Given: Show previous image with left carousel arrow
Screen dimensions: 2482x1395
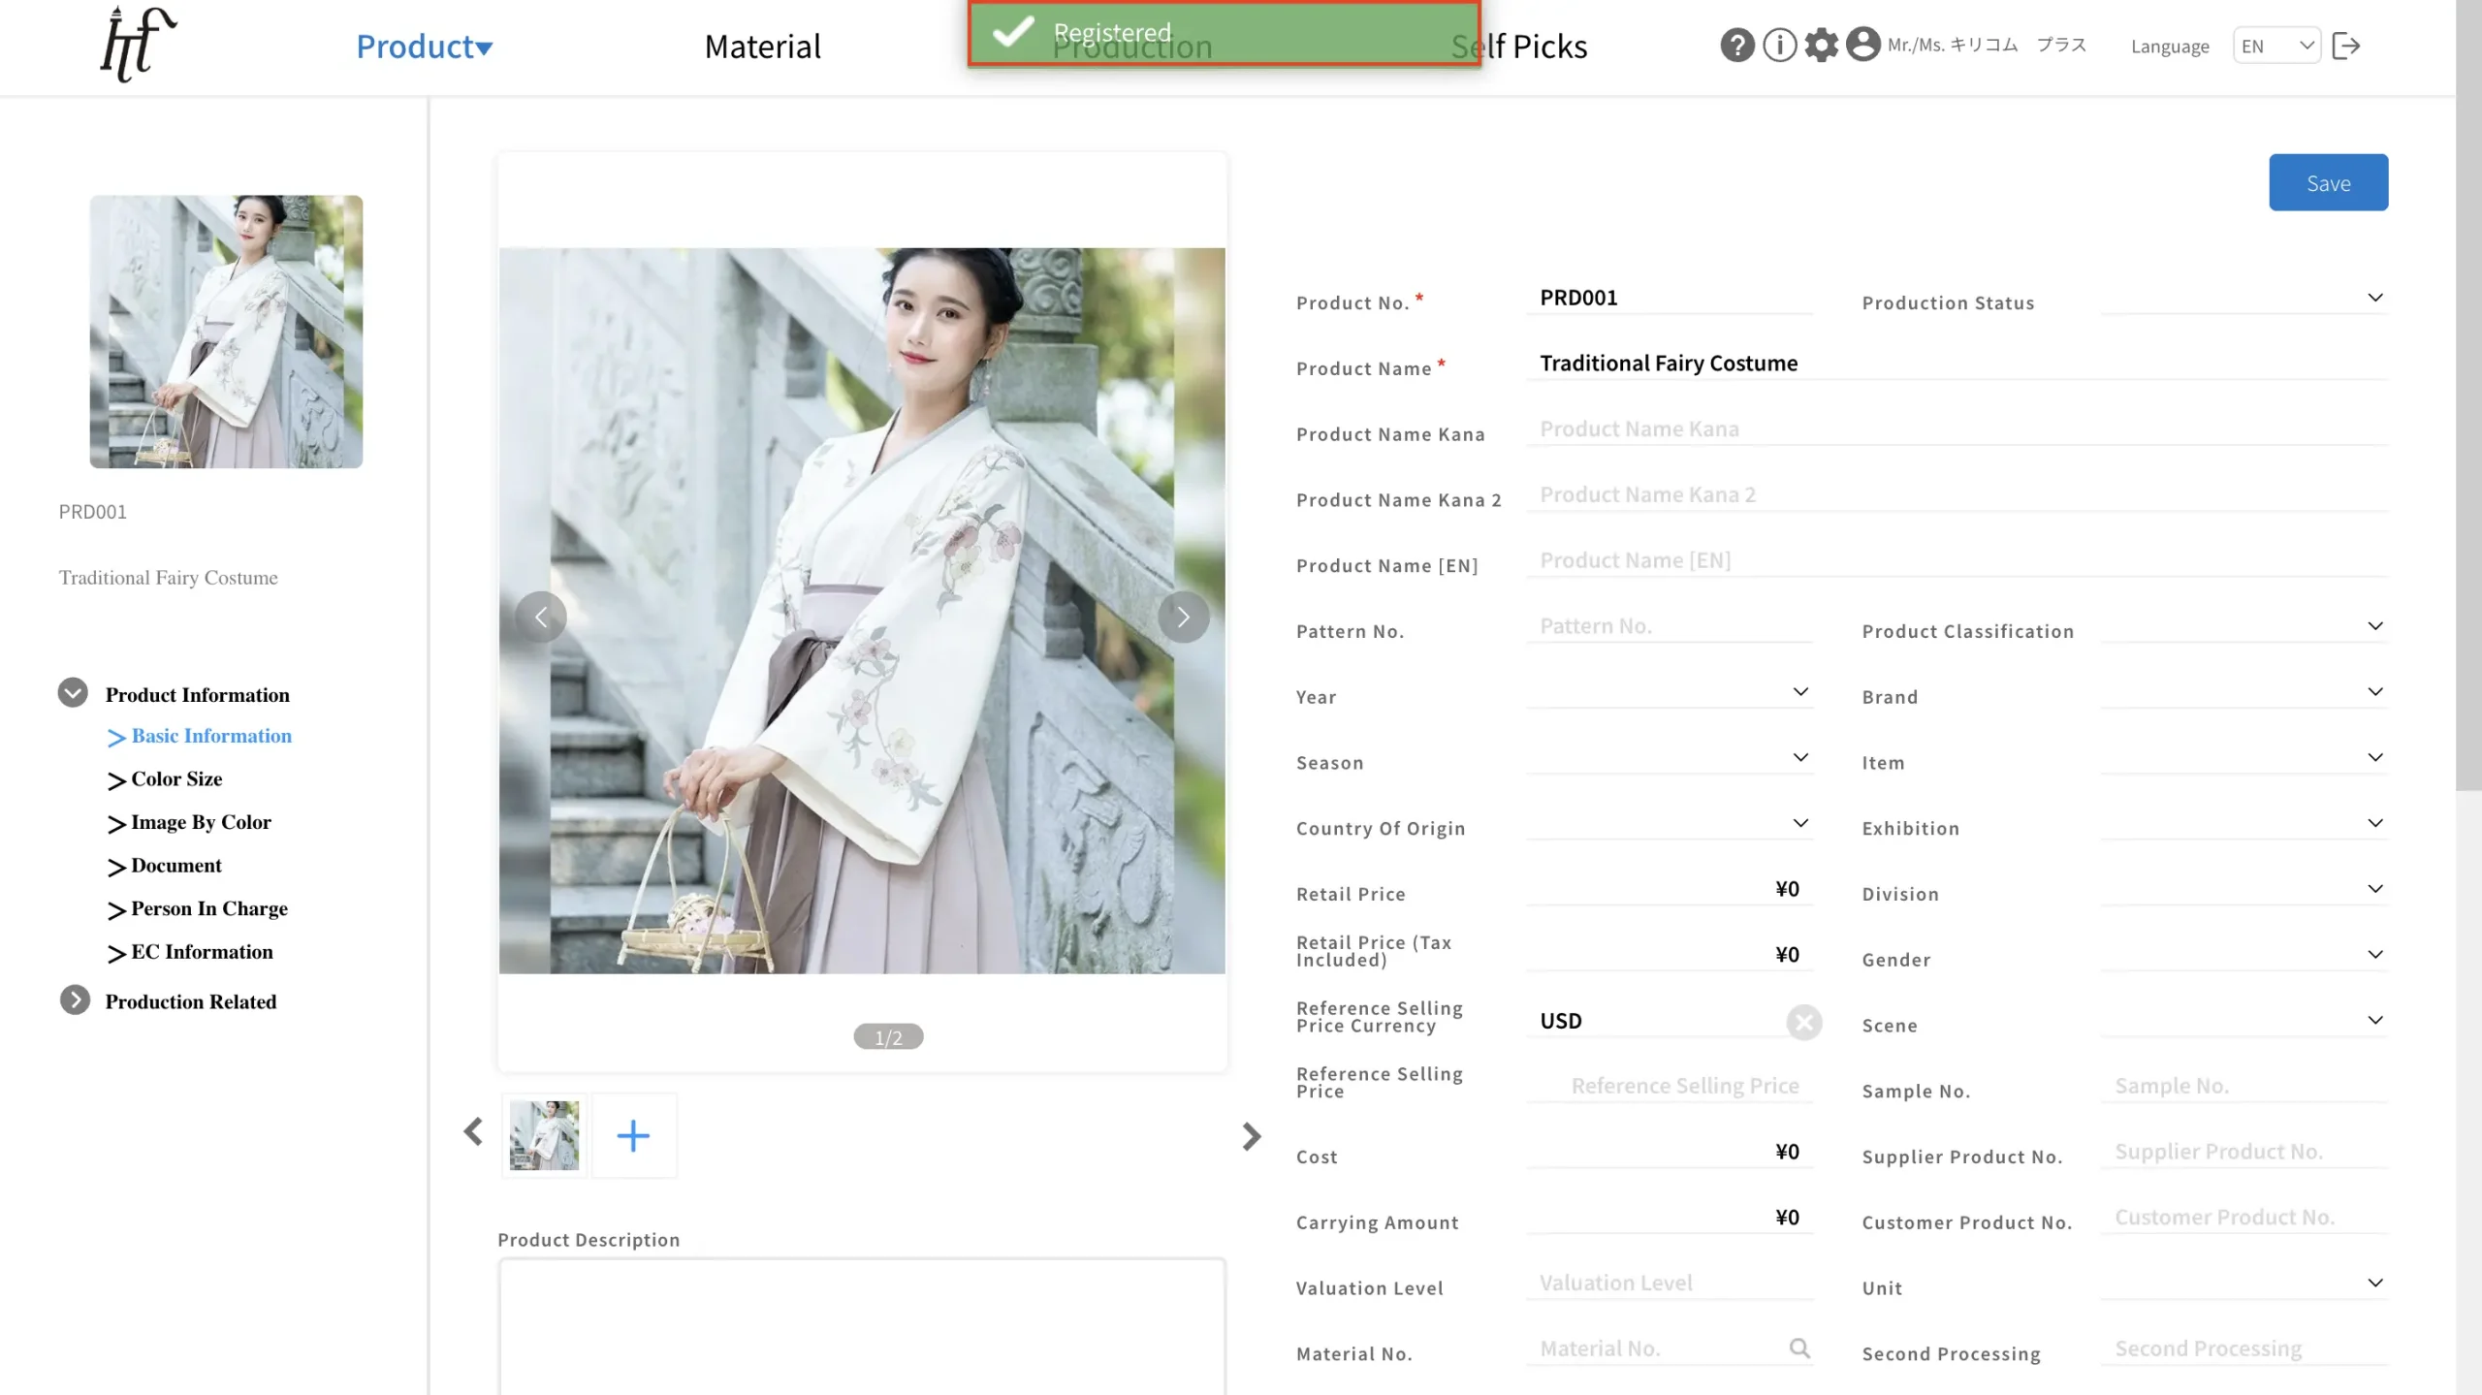Looking at the screenshot, I should pyautogui.click(x=541, y=617).
